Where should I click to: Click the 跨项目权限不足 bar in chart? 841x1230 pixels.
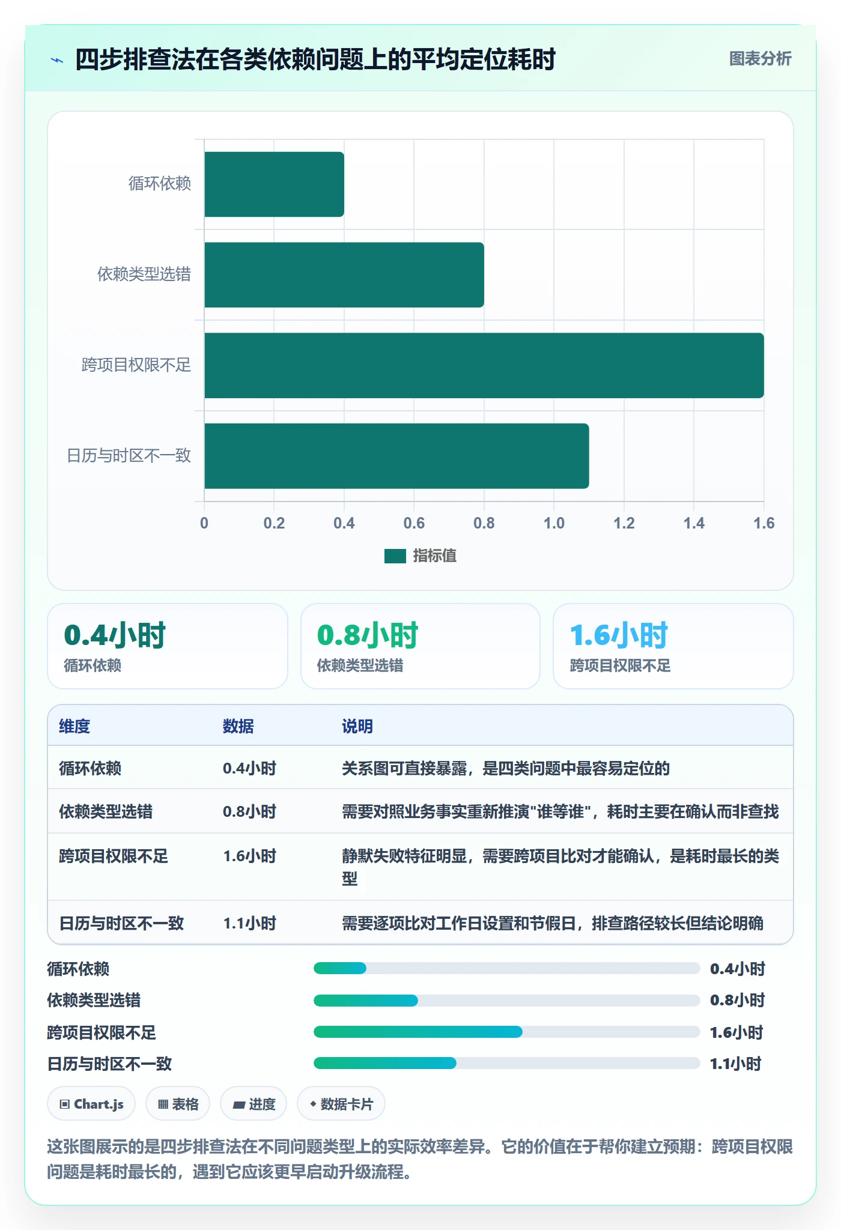484,365
